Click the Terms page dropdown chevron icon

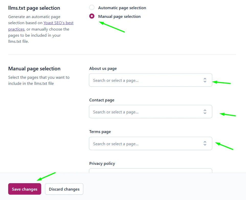tap(205, 143)
